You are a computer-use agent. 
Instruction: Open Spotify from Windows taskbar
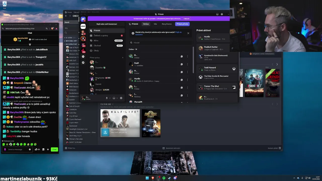pos(164,178)
